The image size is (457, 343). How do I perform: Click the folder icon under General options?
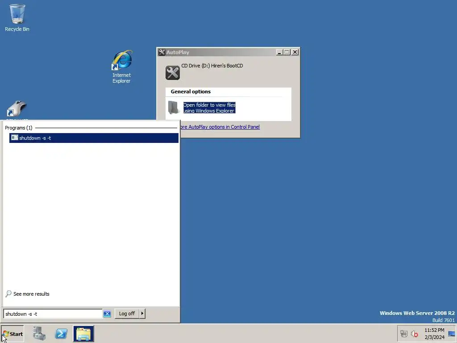pos(174,108)
